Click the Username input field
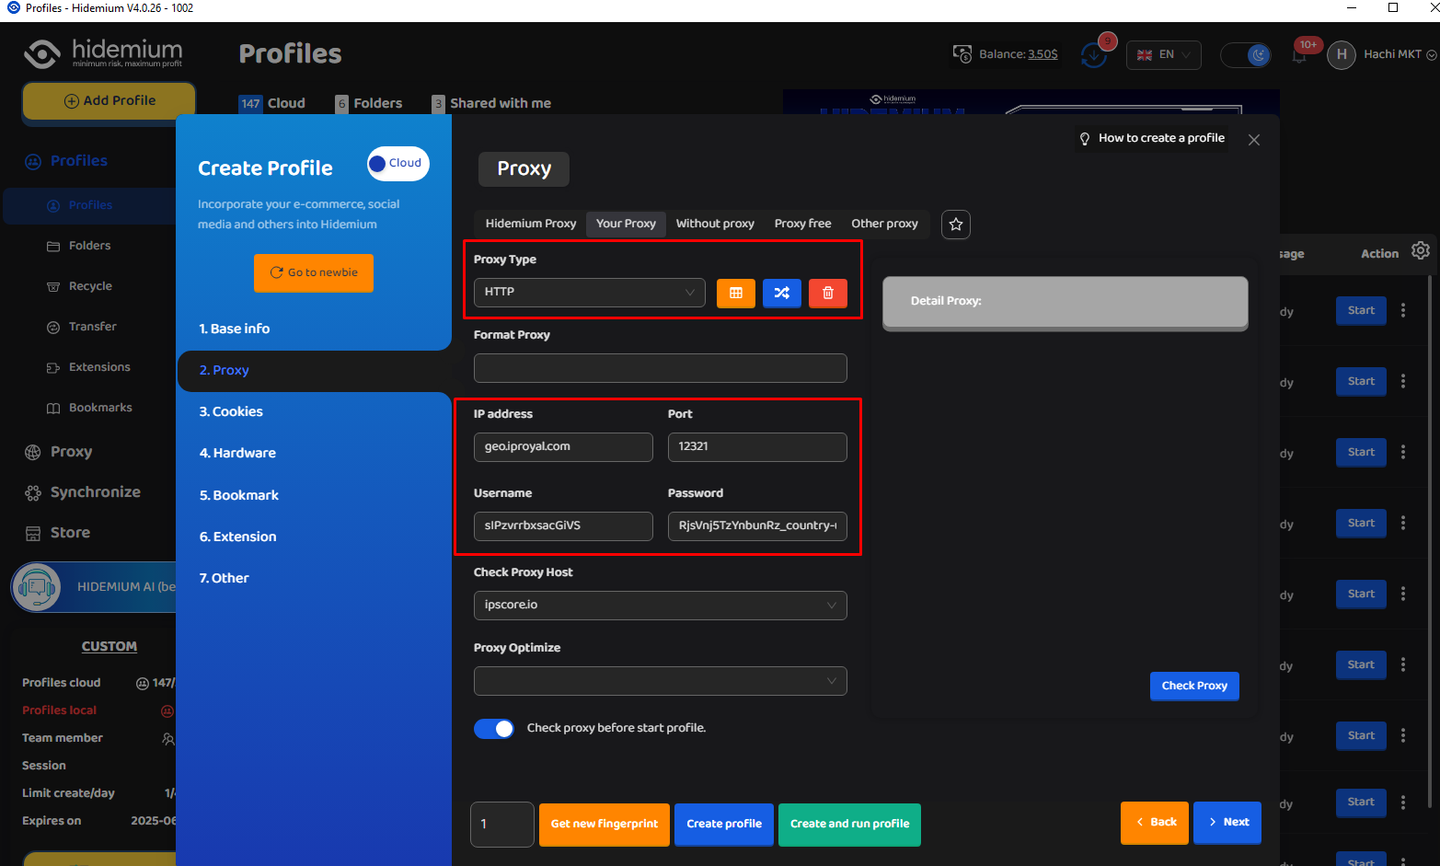Viewport: 1440px width, 866px height. [563, 526]
